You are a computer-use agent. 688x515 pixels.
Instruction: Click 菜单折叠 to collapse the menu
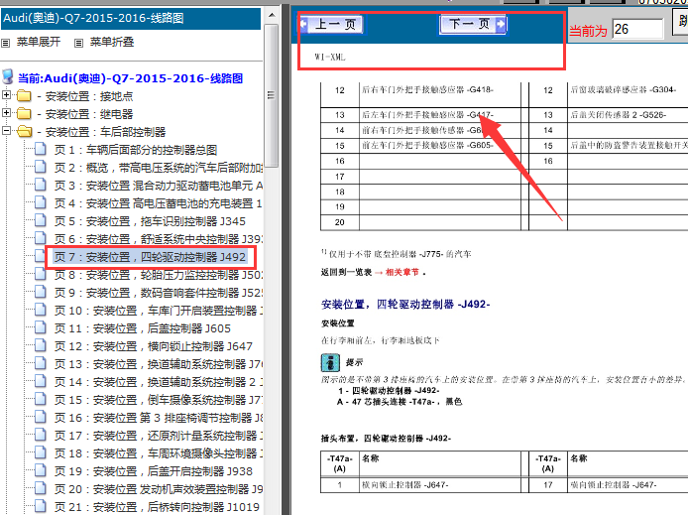112,42
